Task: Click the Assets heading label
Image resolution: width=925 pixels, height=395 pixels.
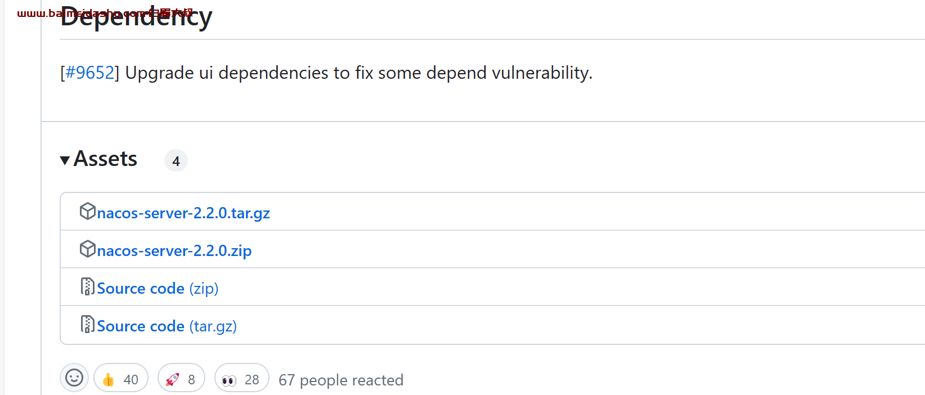Action: click(106, 159)
